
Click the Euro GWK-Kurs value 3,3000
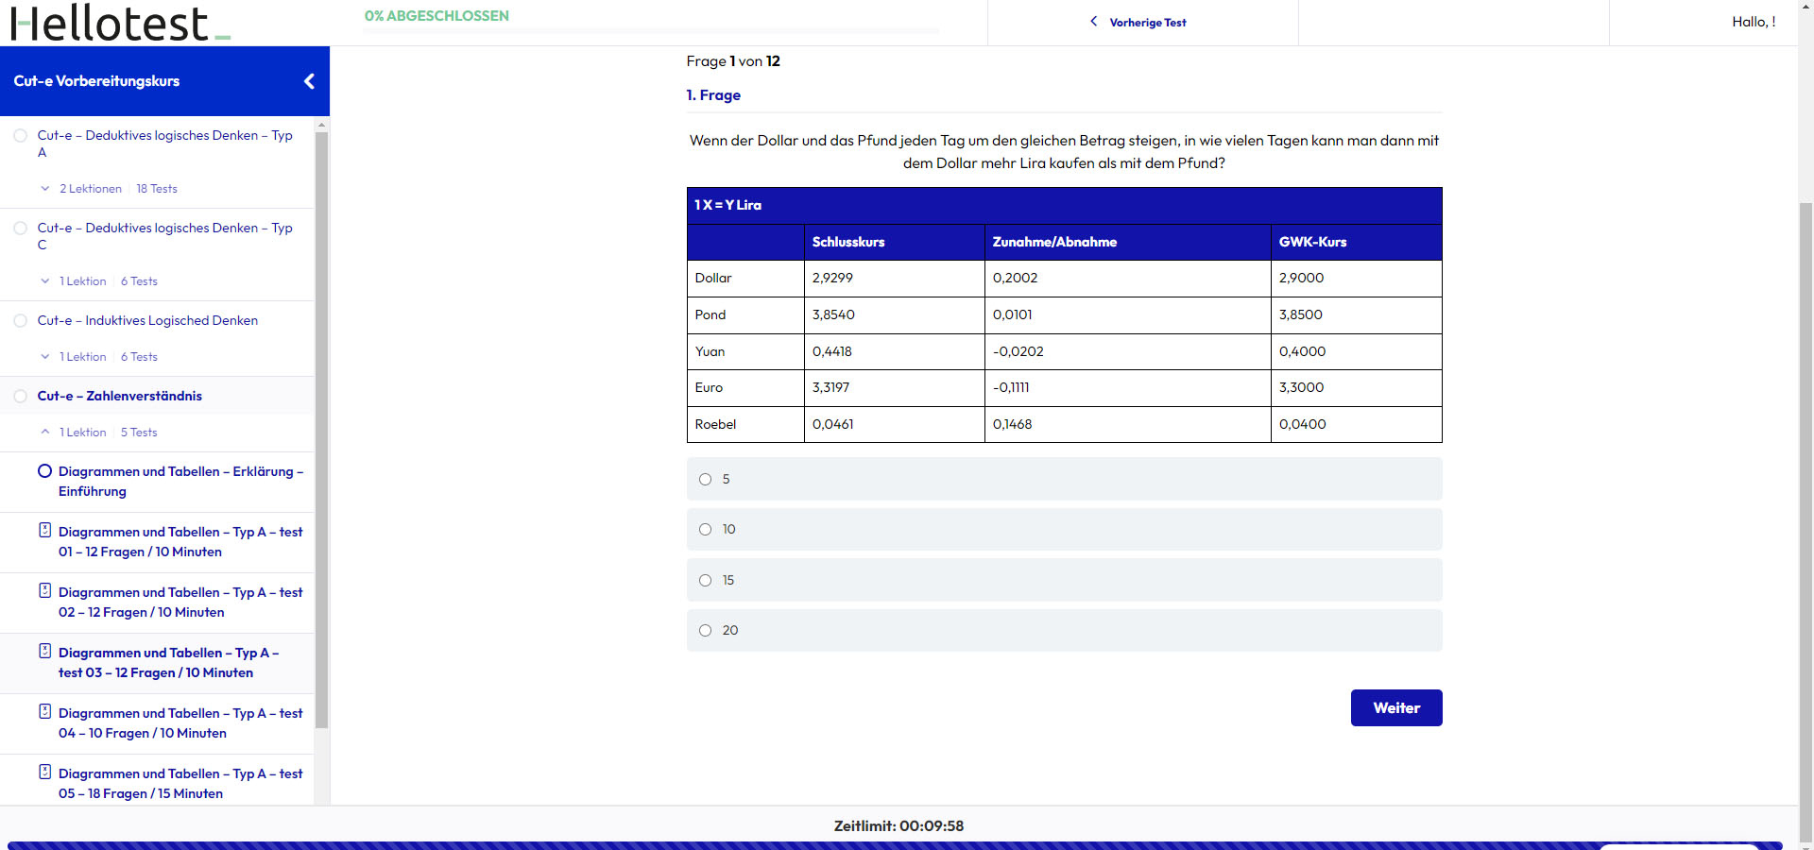click(x=1301, y=388)
